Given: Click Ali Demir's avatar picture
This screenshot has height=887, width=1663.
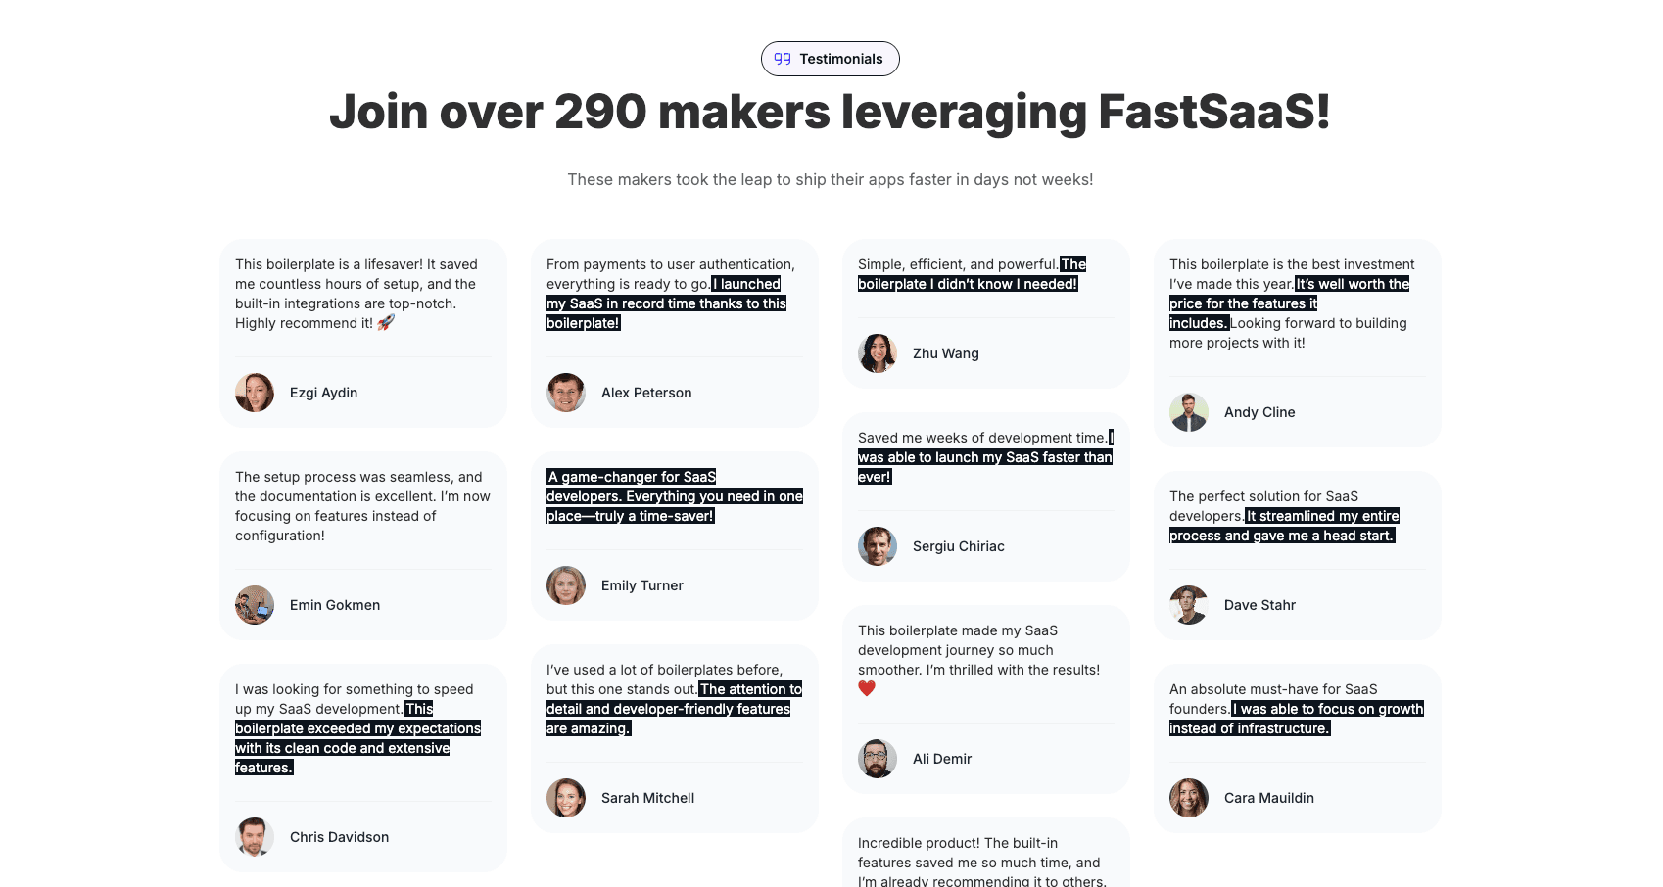Looking at the screenshot, I should [878, 759].
